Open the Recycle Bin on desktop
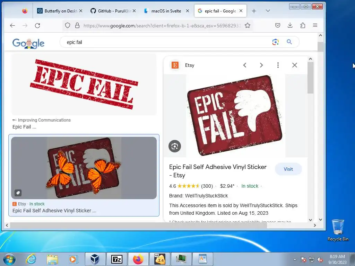This screenshot has width=355, height=266. point(338,230)
